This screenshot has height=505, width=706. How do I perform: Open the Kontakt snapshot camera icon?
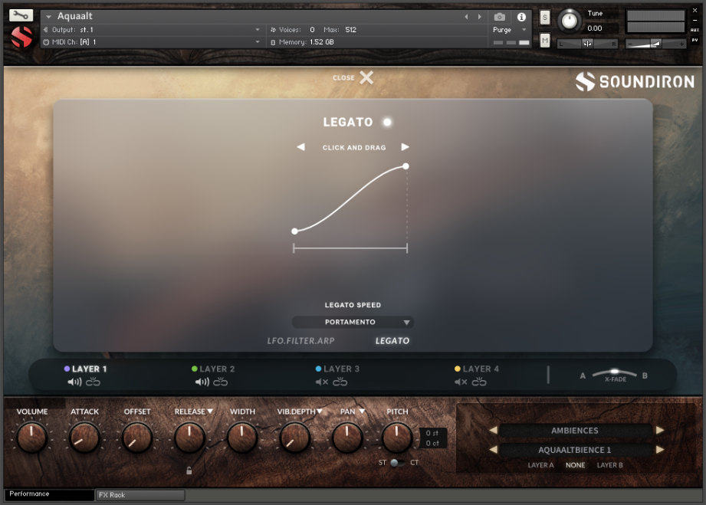coord(499,15)
